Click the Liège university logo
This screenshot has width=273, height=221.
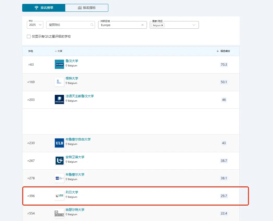59,196
